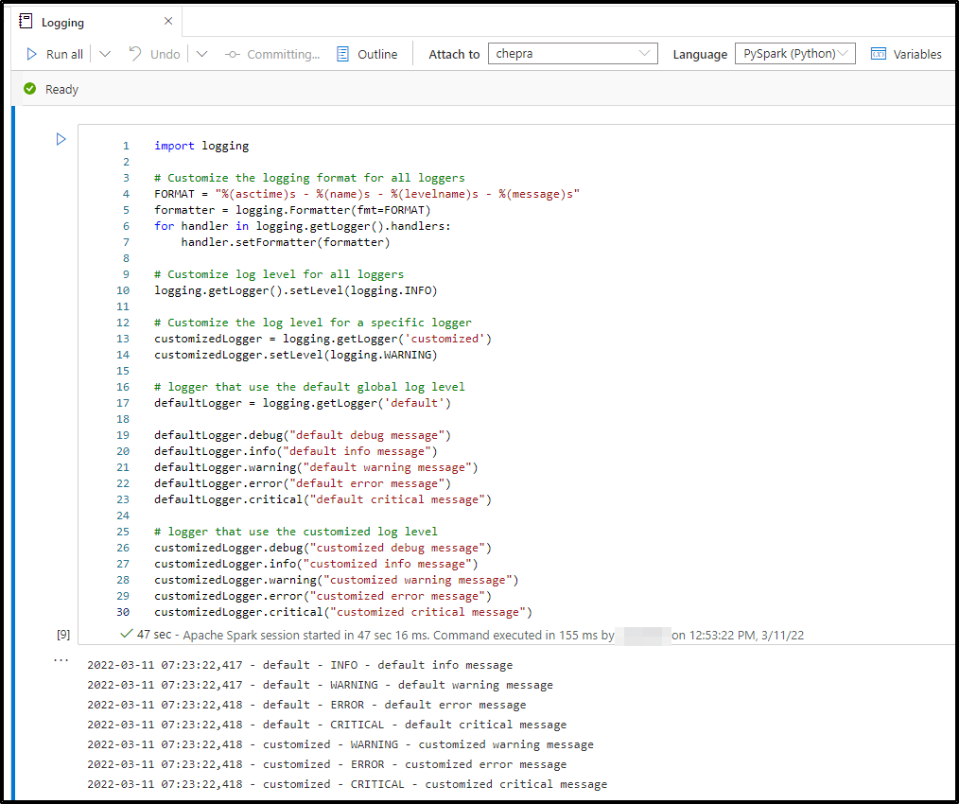Click the notebook icon on Logging tab

point(26,22)
